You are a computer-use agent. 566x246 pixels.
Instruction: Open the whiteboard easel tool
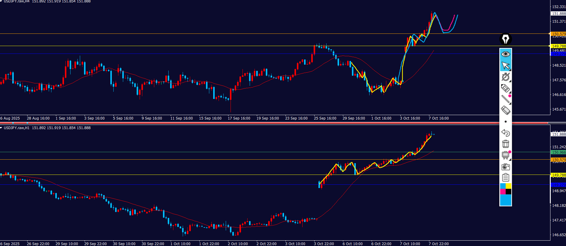click(x=505, y=155)
